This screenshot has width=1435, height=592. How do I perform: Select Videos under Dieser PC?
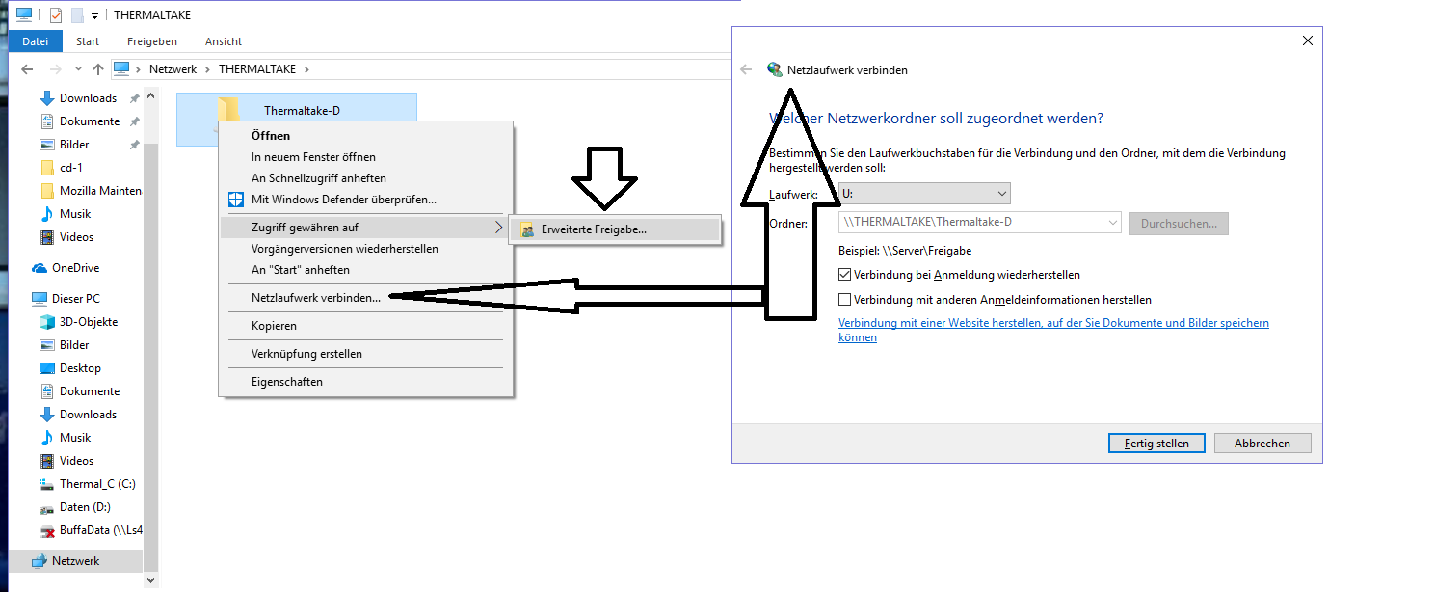tap(77, 461)
